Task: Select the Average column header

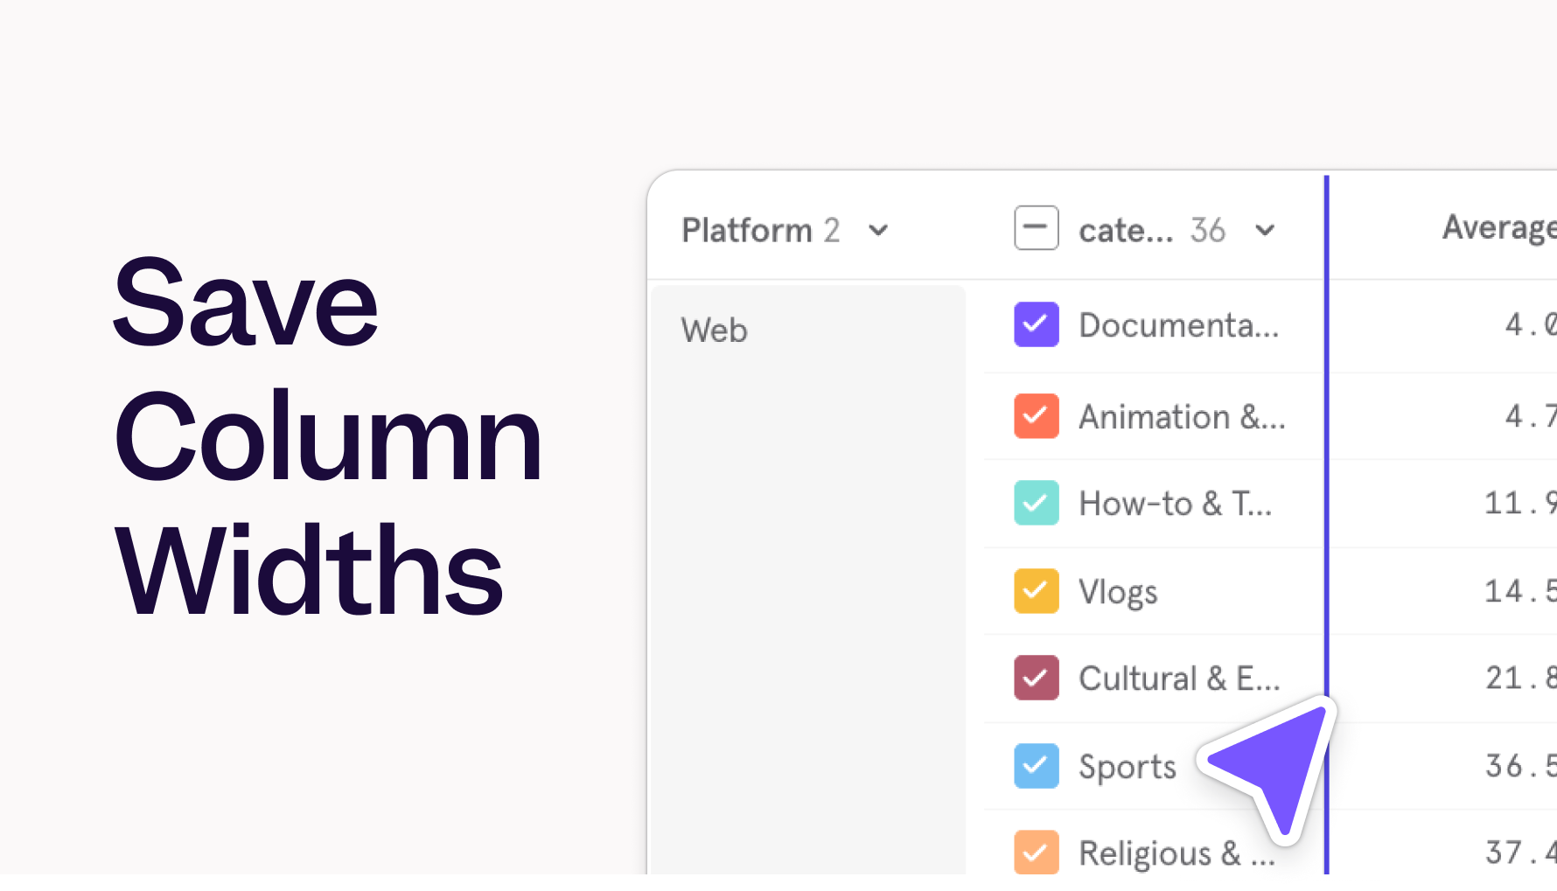Action: 1498,227
